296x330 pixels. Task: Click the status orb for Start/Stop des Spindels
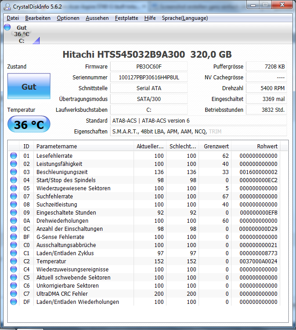pos(14,180)
